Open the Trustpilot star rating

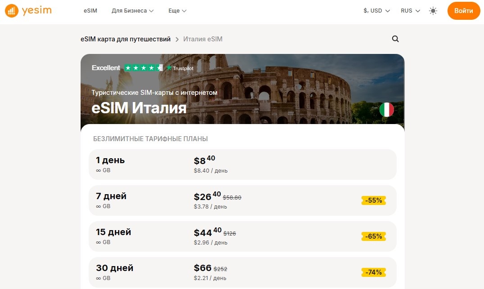pos(144,68)
